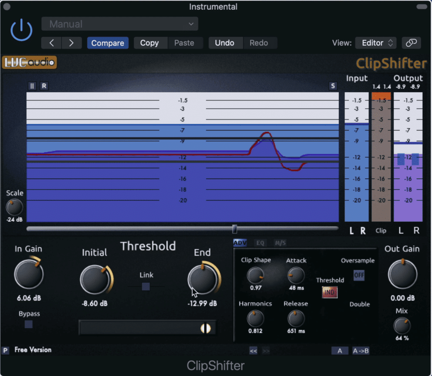This screenshot has height=376, width=432.
Task: Click the Double oversample label
Action: (359, 304)
